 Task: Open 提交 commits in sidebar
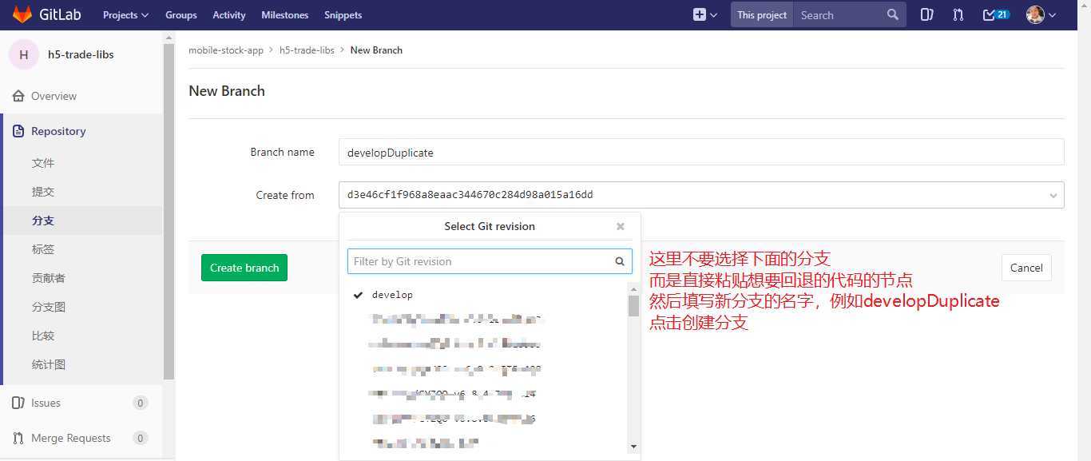(43, 192)
